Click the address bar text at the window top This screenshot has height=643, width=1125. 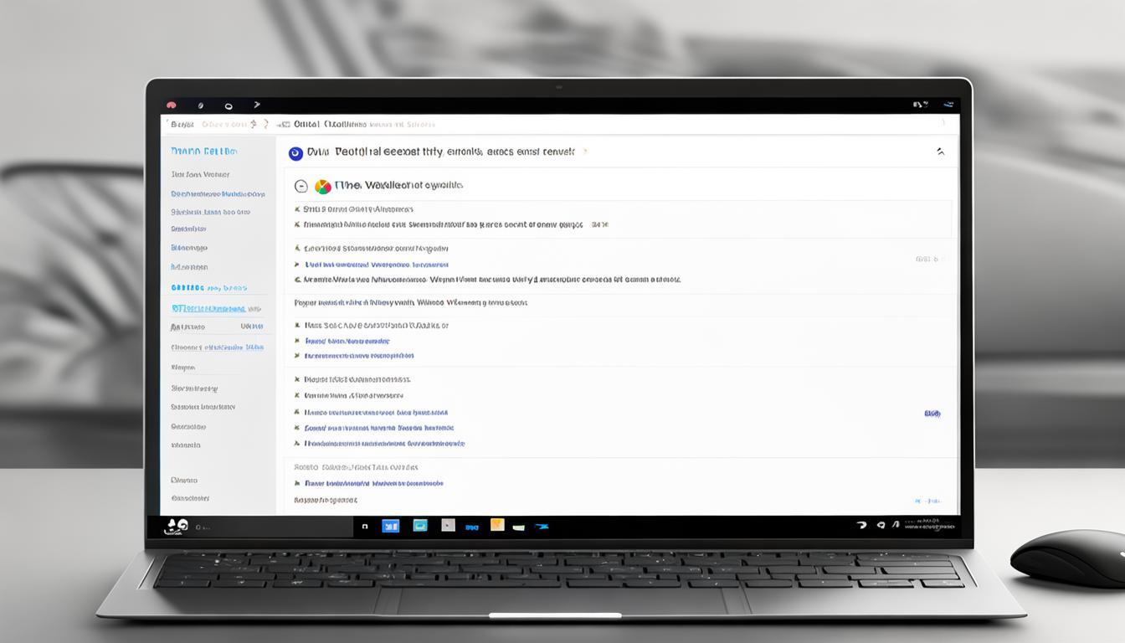[x=364, y=124]
